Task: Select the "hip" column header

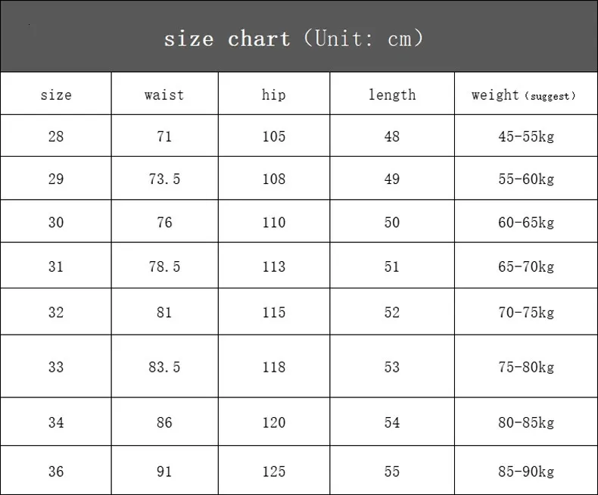Action: [x=274, y=95]
